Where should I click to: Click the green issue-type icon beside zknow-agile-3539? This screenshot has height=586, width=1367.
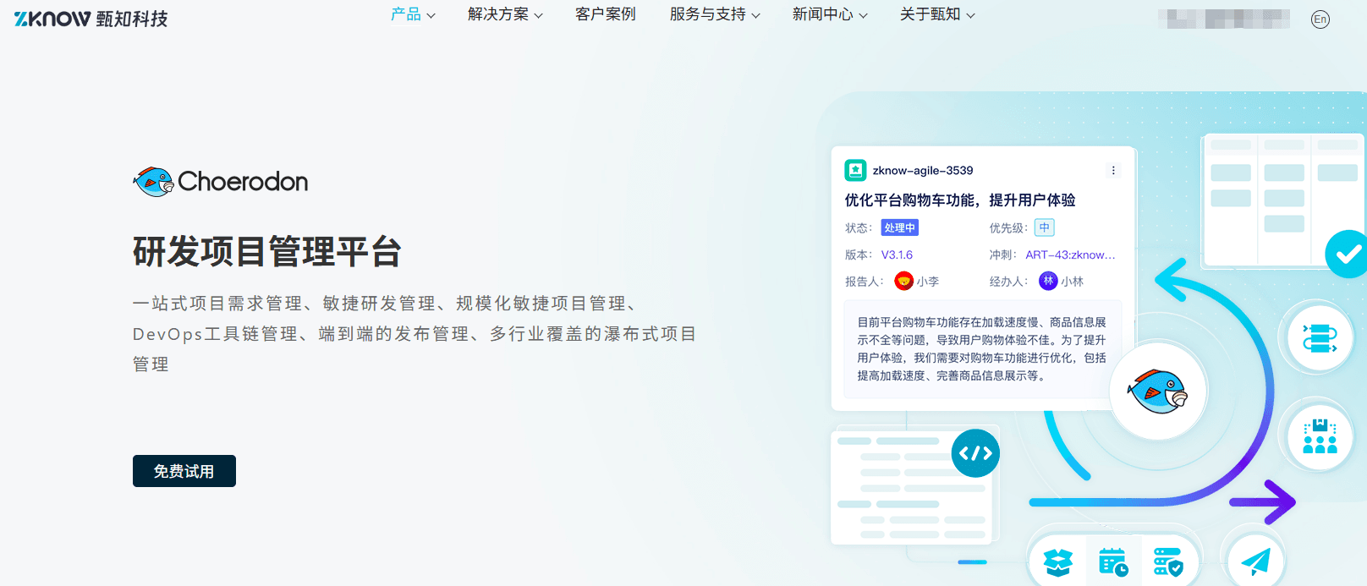point(855,170)
